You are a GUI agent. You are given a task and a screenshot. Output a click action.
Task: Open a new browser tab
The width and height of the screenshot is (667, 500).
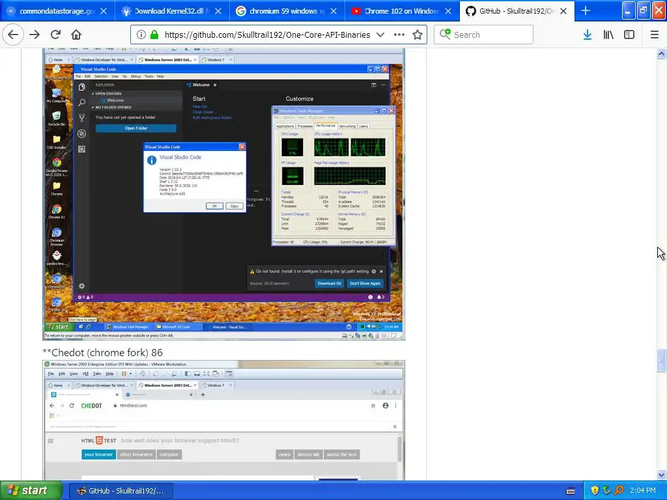point(586,10)
